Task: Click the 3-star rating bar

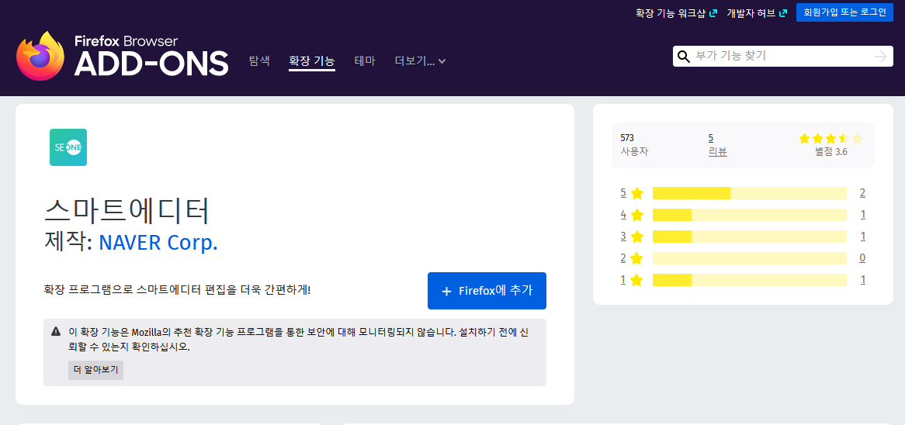Action: click(x=749, y=237)
